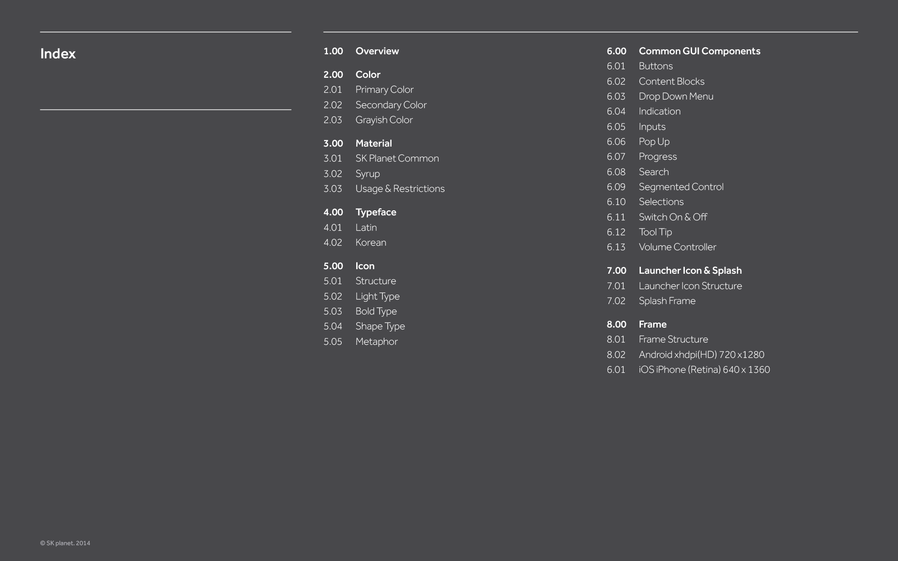The width and height of the screenshot is (898, 561).
Task: Go to Content Blocks entry
Action: [672, 81]
